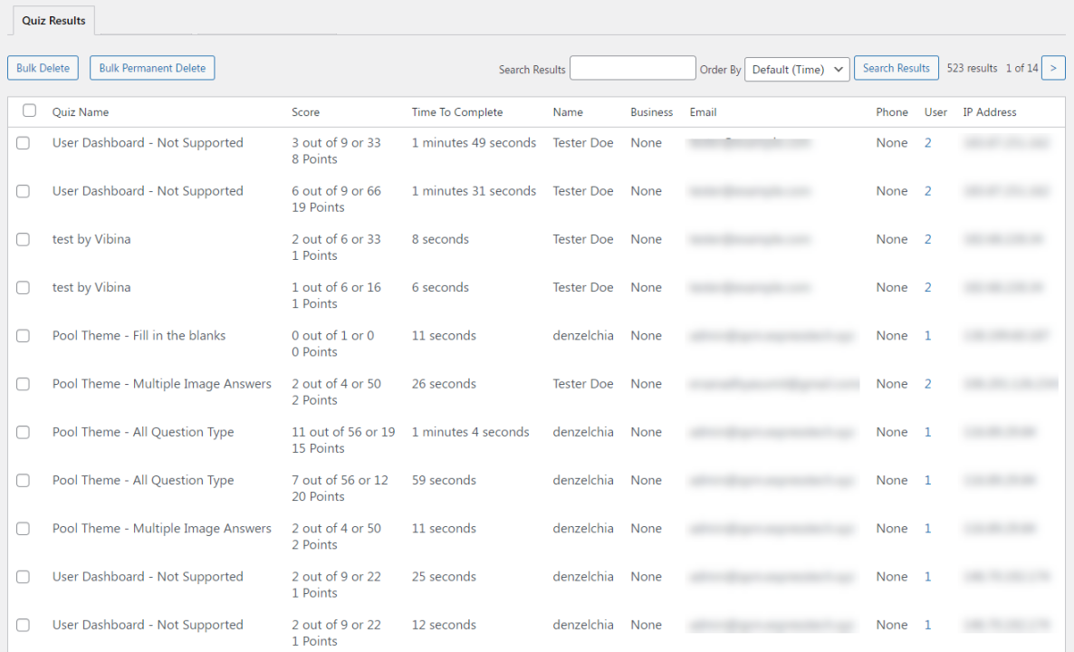
Task: Click the Time To Complete column header
Action: pos(457,112)
